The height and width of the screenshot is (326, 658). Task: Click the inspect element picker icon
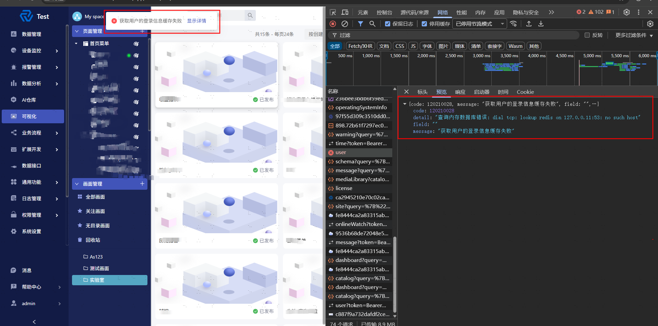[x=333, y=12]
